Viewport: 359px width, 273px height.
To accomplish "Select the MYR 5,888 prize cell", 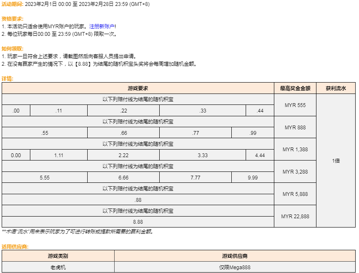I will (x=295, y=194).
